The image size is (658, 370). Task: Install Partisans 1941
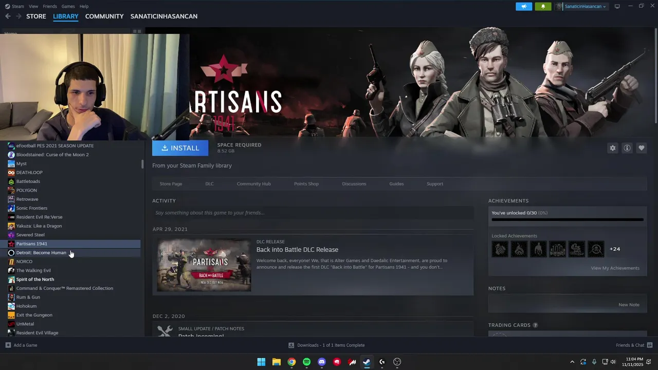(180, 148)
